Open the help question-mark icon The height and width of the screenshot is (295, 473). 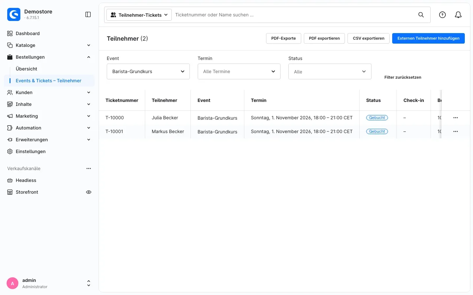442,15
